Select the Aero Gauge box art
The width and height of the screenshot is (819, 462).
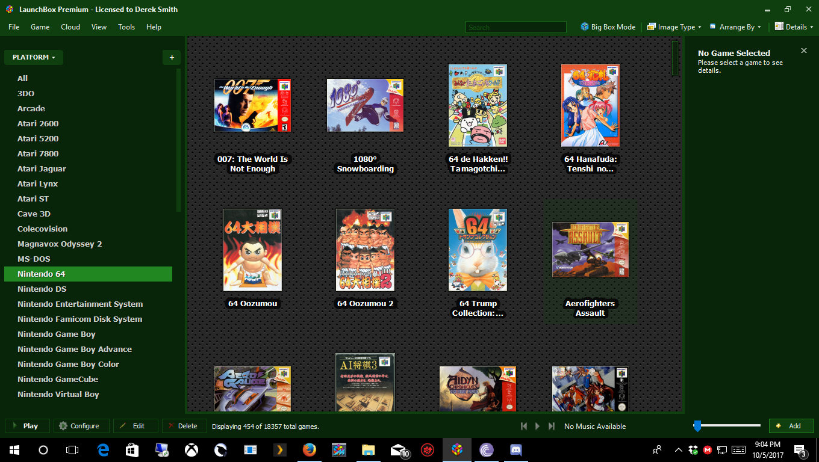252,389
